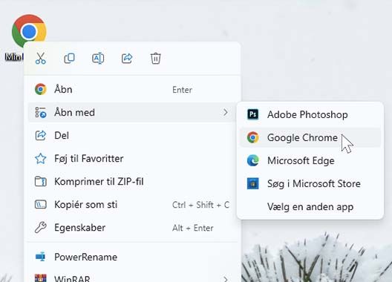Click the Åbn med list icon

(x=41, y=112)
